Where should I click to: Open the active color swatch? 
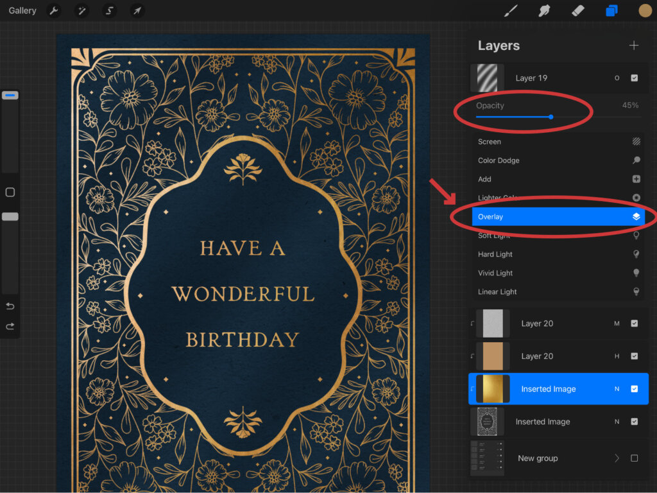tap(645, 11)
